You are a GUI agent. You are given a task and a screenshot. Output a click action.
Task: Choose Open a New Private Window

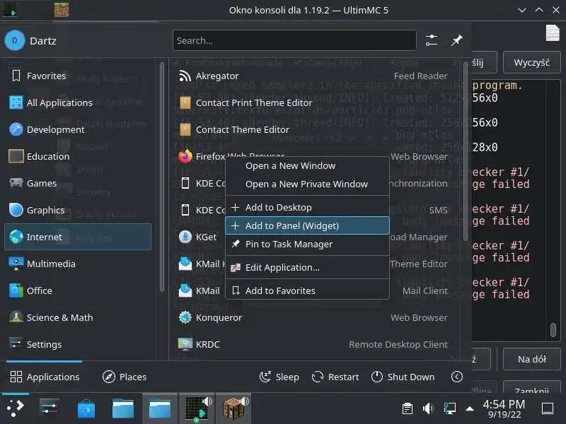point(307,184)
